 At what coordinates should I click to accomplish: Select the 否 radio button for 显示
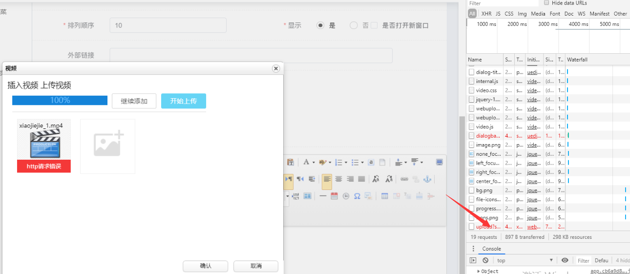click(x=354, y=25)
